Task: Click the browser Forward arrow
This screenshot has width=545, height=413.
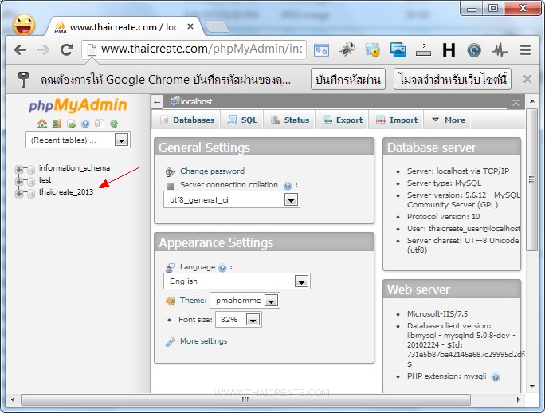Action: pos(44,50)
